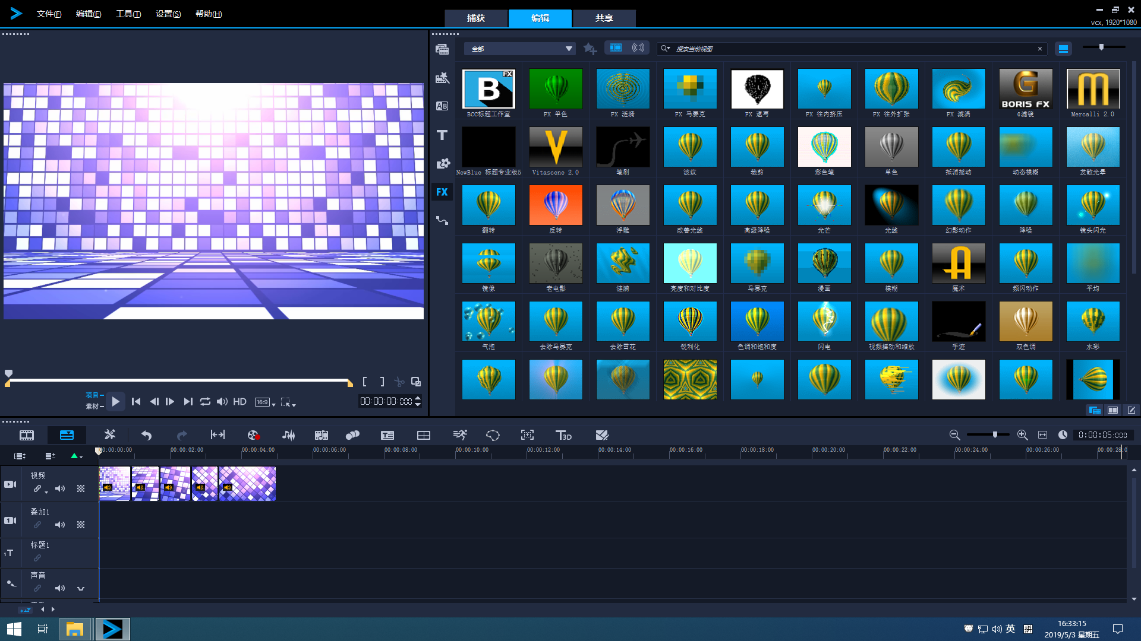Viewport: 1141px width, 641px height.
Task: Open the Sound Mixer from timeline toolbar
Action: tap(289, 435)
